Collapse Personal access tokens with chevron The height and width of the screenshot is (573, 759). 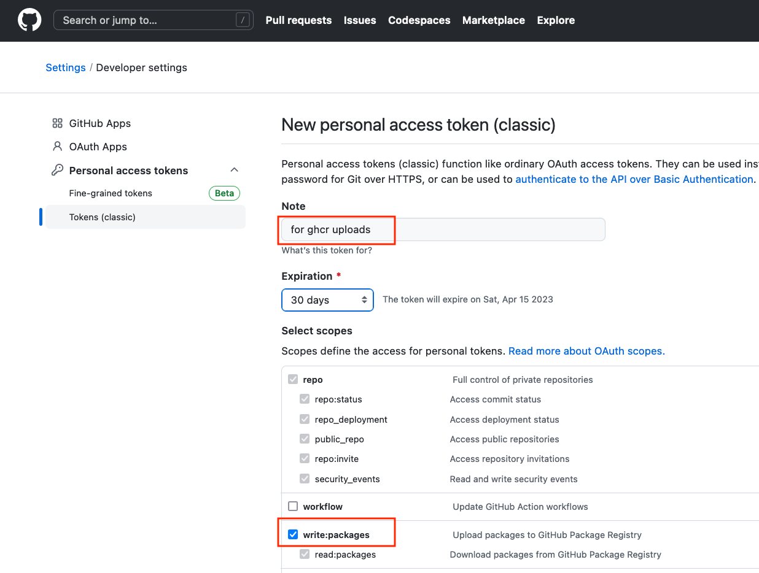tap(234, 170)
